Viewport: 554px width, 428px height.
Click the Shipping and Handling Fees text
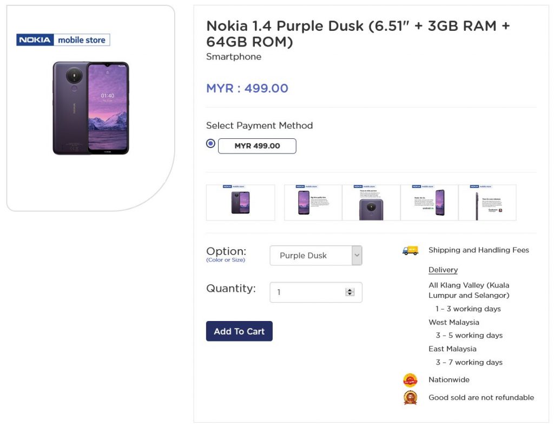pos(479,250)
